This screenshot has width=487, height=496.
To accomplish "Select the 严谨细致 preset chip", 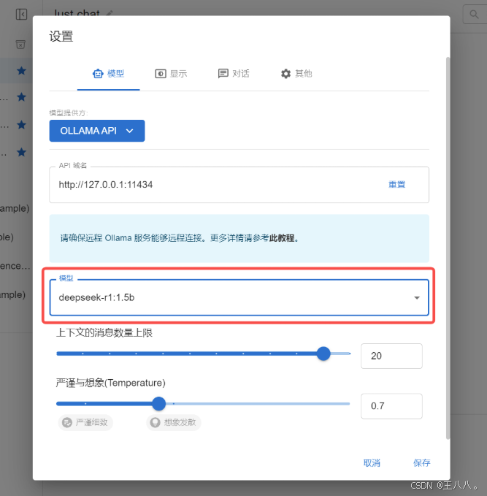I will [x=85, y=422].
